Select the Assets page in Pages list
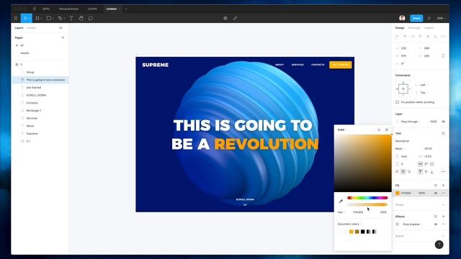The height and width of the screenshot is (259, 461). tap(24, 53)
